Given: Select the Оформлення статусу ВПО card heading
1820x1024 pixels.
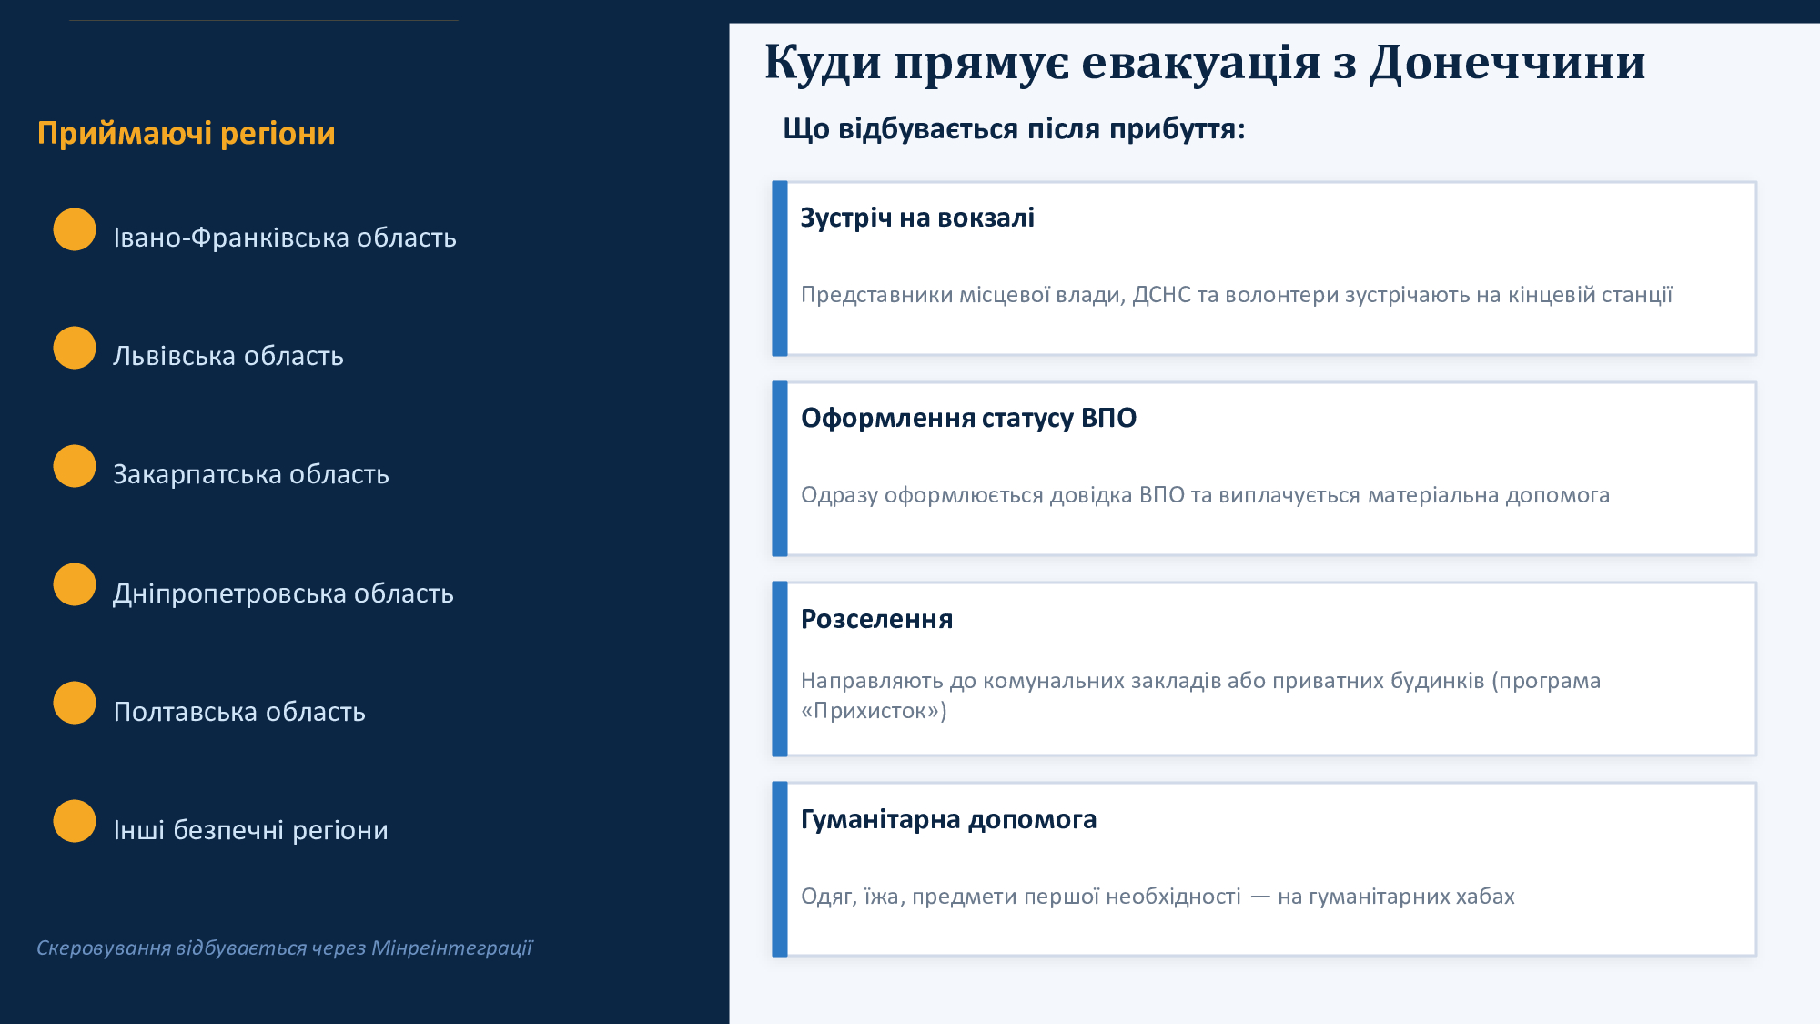Looking at the screenshot, I should (x=968, y=418).
